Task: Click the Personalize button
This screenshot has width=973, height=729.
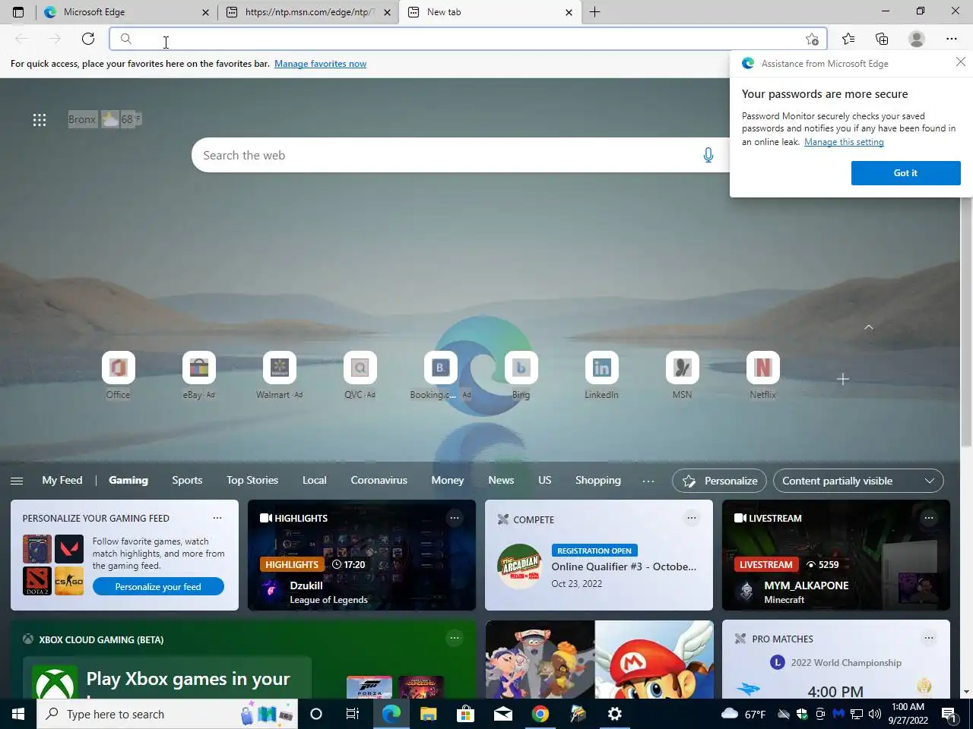Action: coord(719,481)
